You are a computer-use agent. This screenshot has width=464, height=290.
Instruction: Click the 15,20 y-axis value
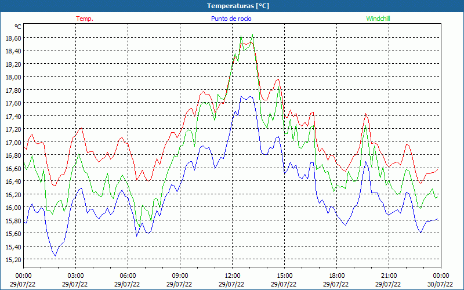[13, 259]
